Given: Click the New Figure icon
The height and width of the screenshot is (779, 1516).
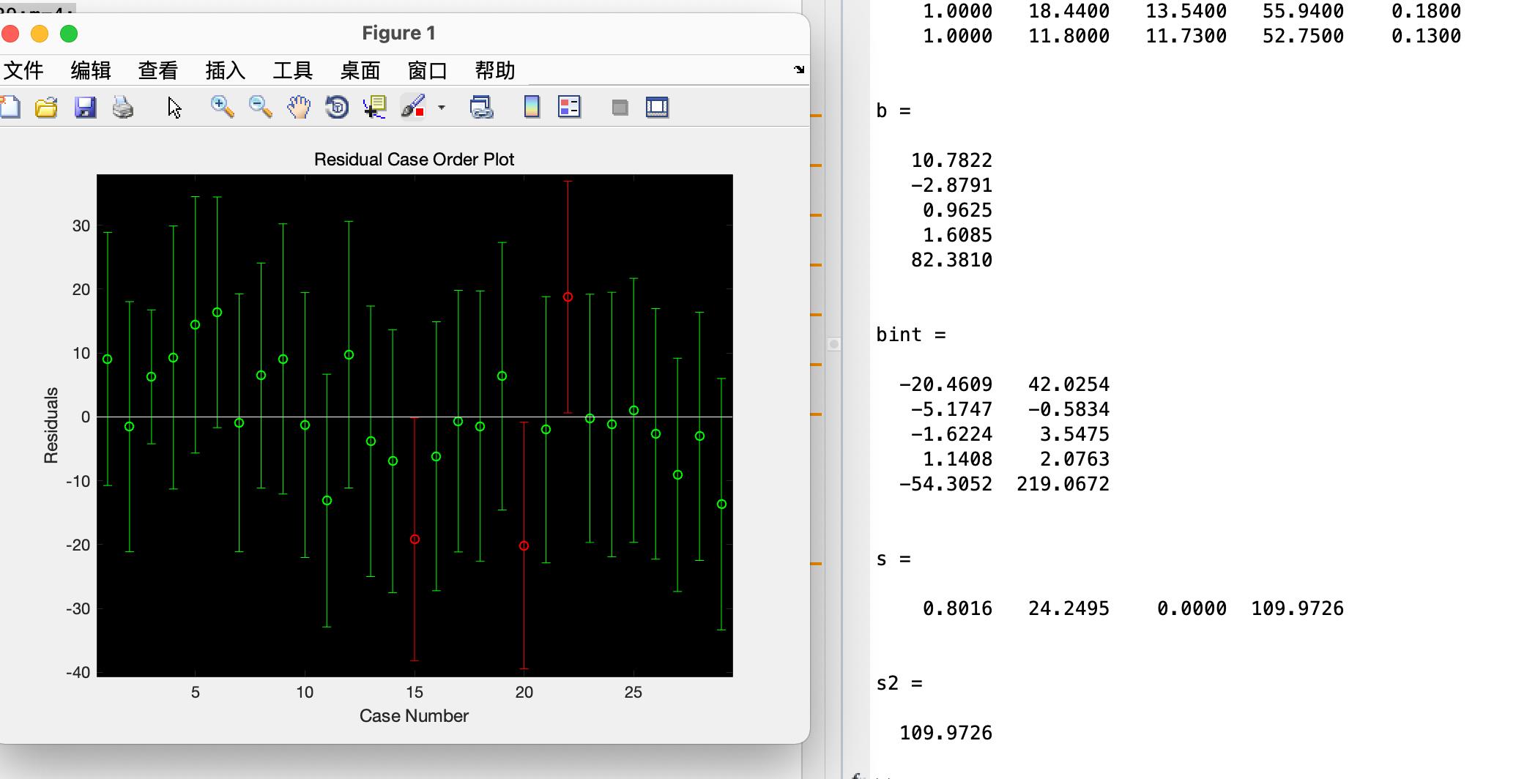Looking at the screenshot, I should [x=10, y=108].
